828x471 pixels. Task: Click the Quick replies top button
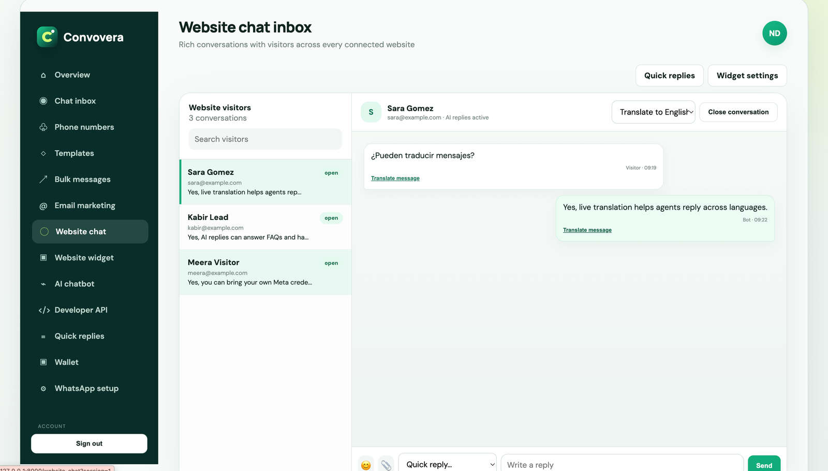point(669,76)
